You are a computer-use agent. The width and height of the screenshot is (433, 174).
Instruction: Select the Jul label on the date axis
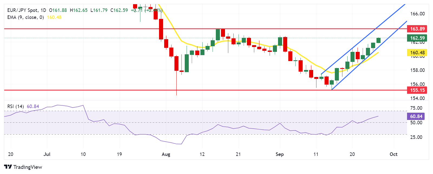[47, 154]
